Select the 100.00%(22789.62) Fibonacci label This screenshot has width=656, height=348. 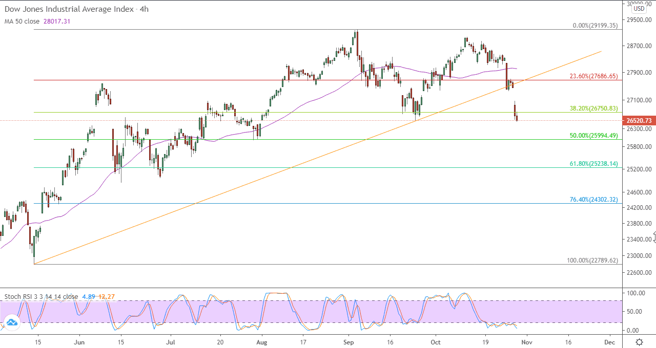(x=592, y=260)
